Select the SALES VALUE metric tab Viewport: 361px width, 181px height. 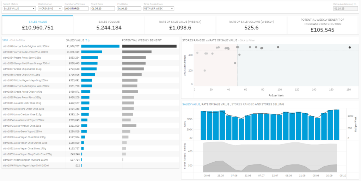tap(37, 25)
